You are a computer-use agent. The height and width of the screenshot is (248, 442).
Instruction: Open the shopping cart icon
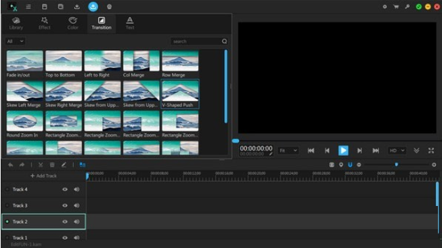(396, 7)
